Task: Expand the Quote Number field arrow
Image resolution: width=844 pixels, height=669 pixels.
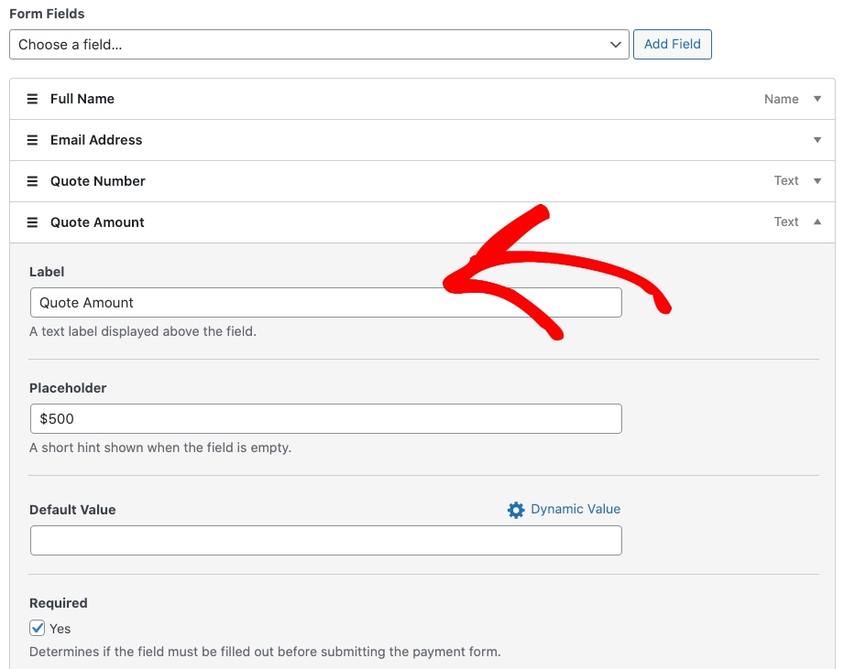Action: tap(817, 181)
